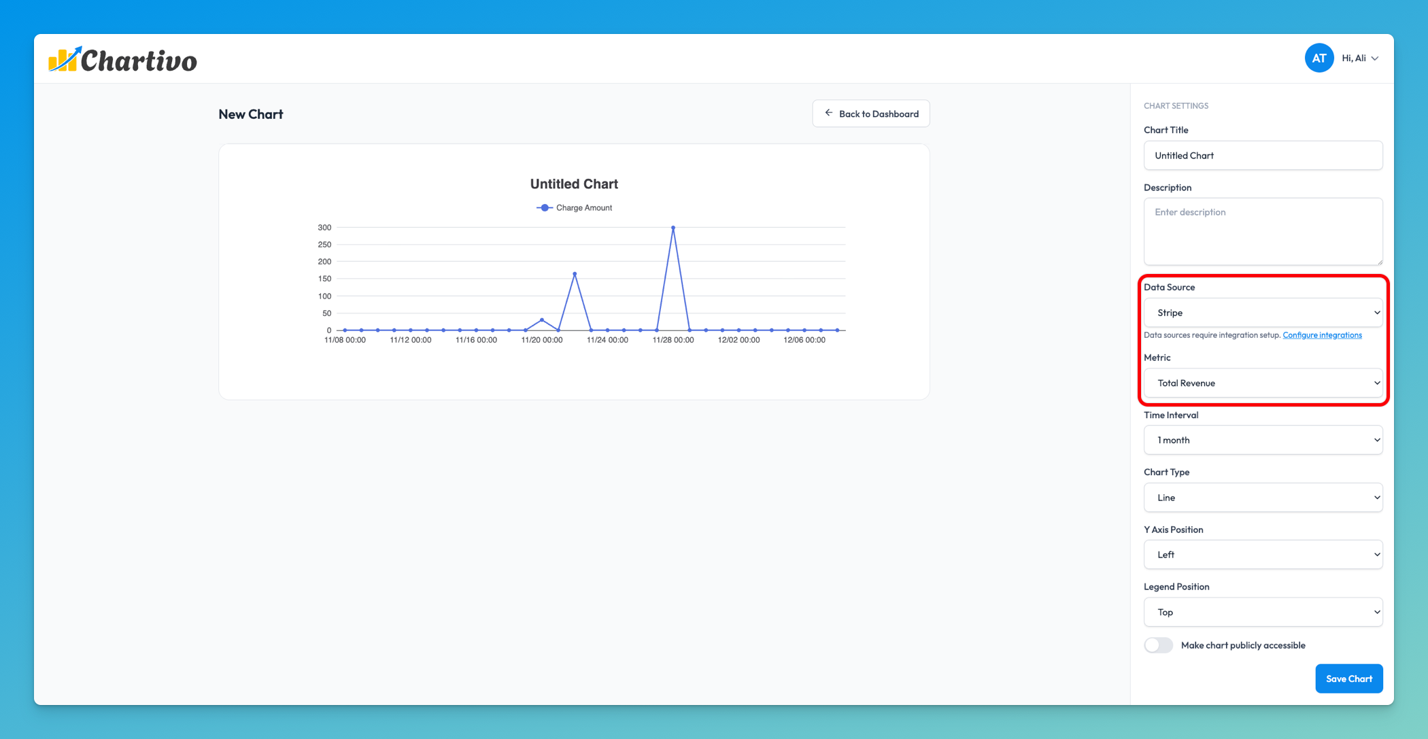Image resolution: width=1428 pixels, height=739 pixels.
Task: Open the Data Source dropdown showing Stripe
Action: (x=1263, y=312)
